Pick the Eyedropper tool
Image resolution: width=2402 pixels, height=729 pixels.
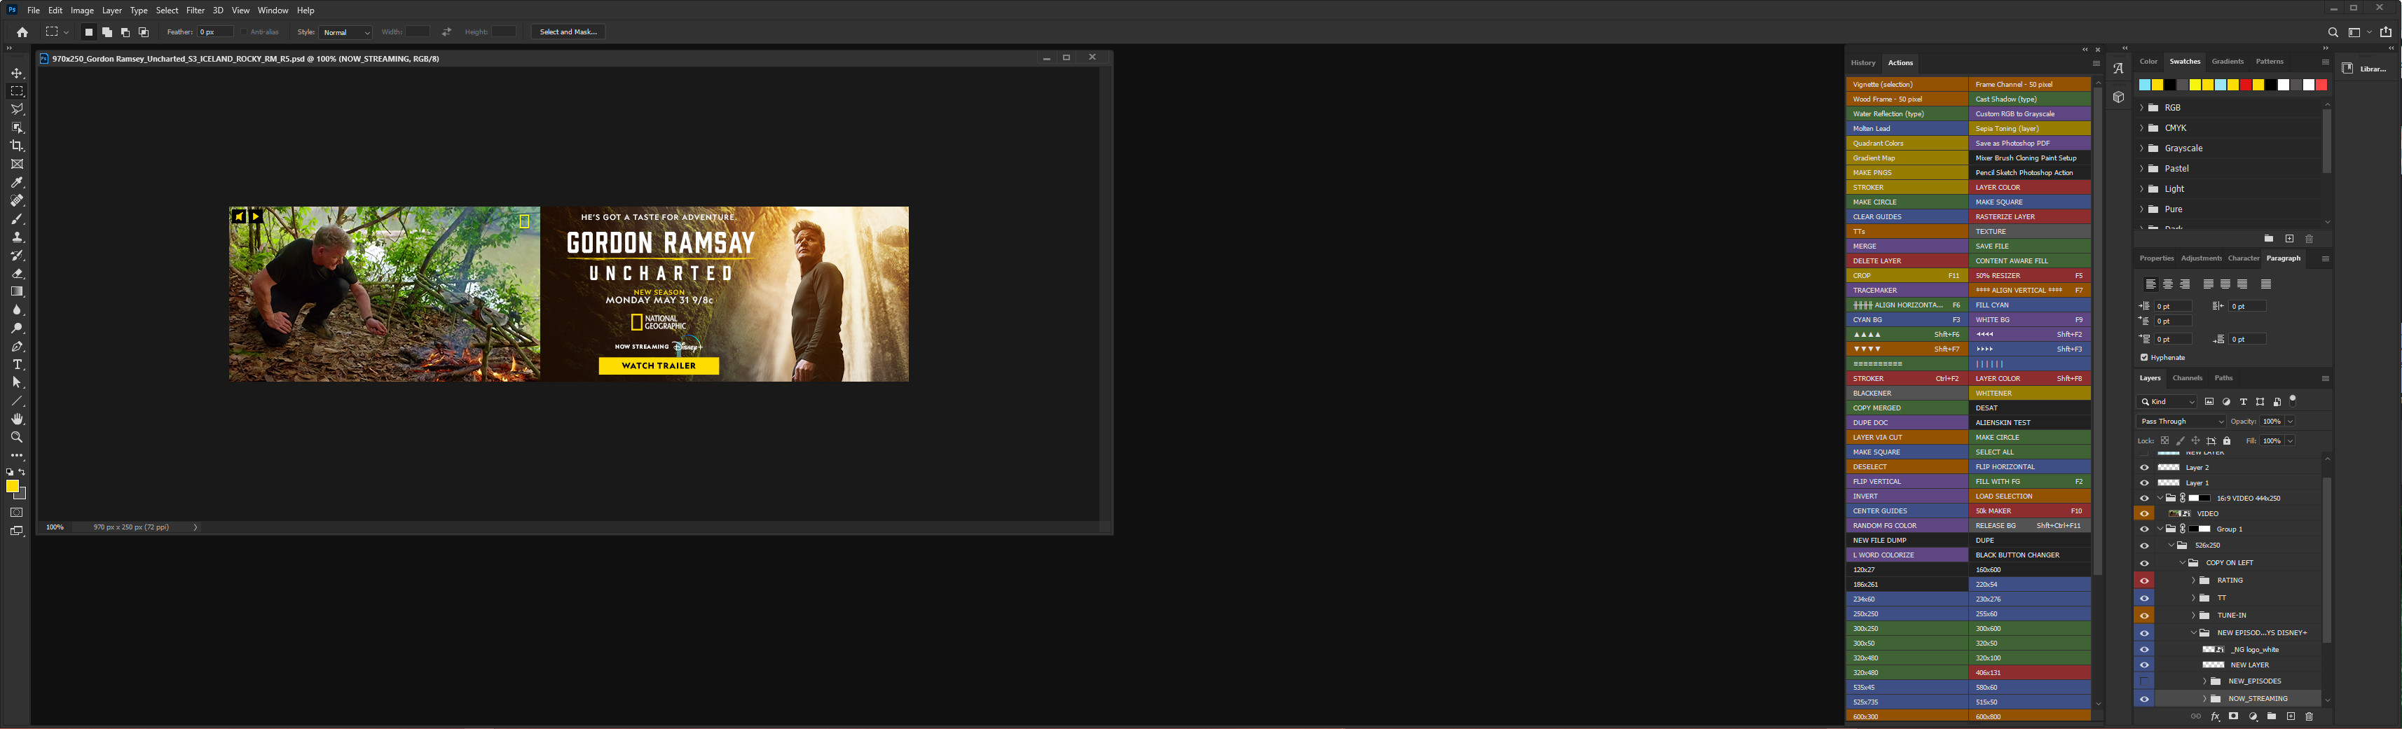[17, 183]
